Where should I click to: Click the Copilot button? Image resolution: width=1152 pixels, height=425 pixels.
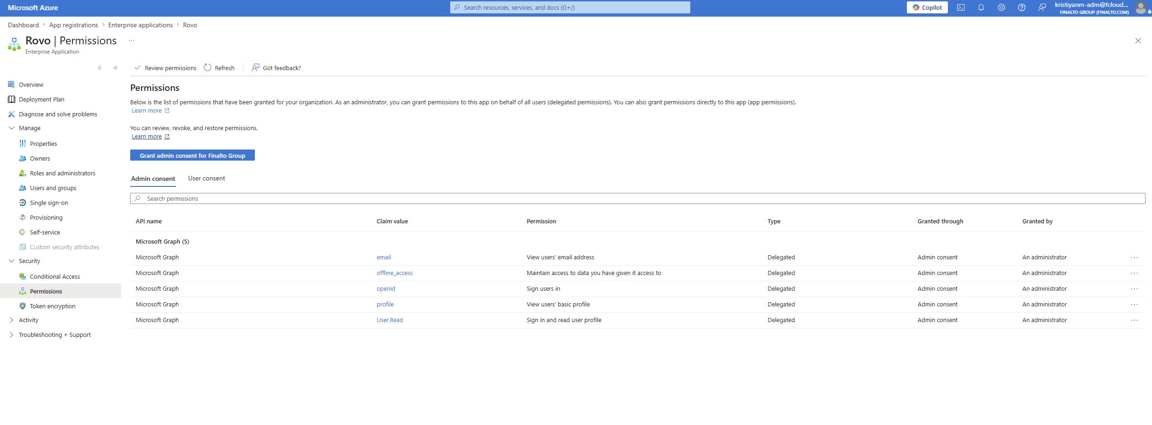click(927, 7)
